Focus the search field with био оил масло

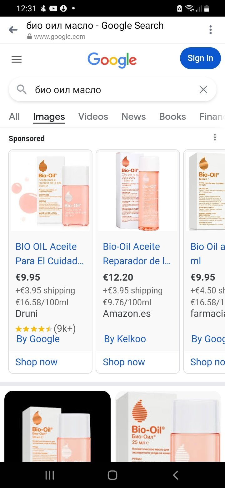[112, 90]
